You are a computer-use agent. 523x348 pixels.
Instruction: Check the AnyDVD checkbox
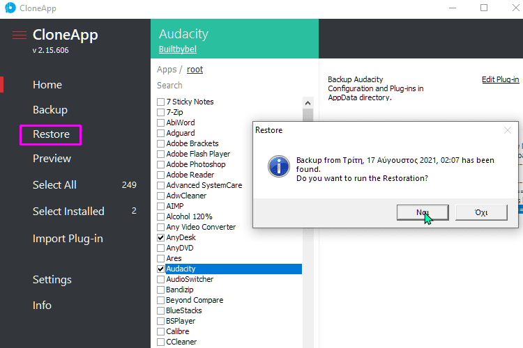click(161, 248)
